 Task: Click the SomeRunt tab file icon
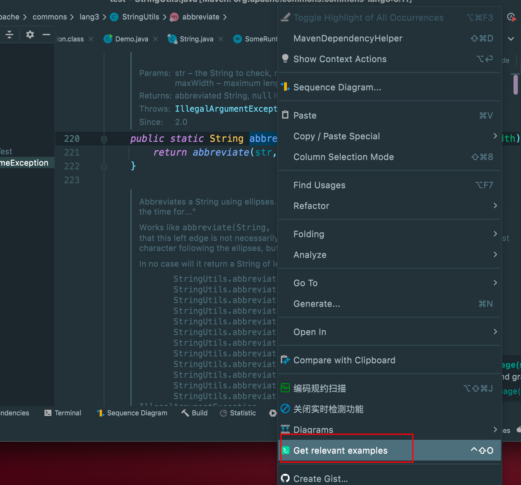tap(238, 39)
